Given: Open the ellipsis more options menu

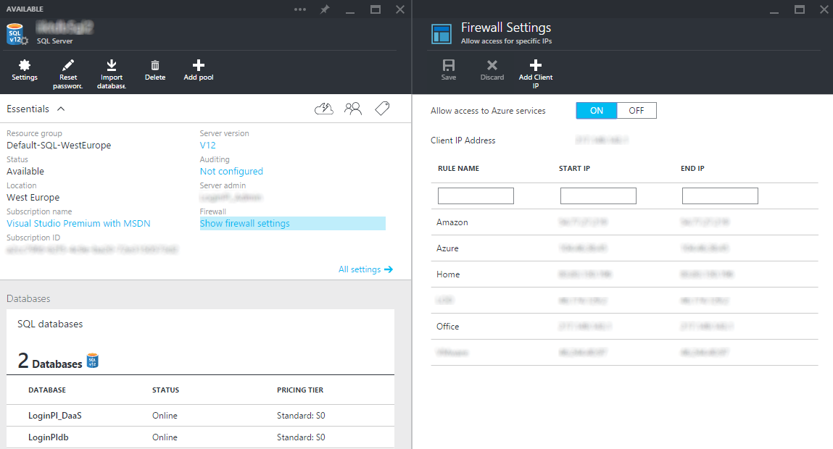Looking at the screenshot, I should point(300,9).
